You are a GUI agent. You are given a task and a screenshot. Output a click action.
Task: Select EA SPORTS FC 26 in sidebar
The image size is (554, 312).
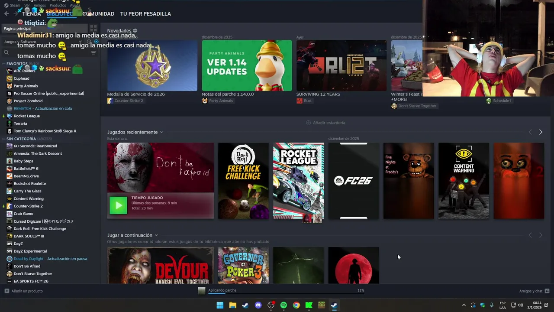click(x=31, y=281)
